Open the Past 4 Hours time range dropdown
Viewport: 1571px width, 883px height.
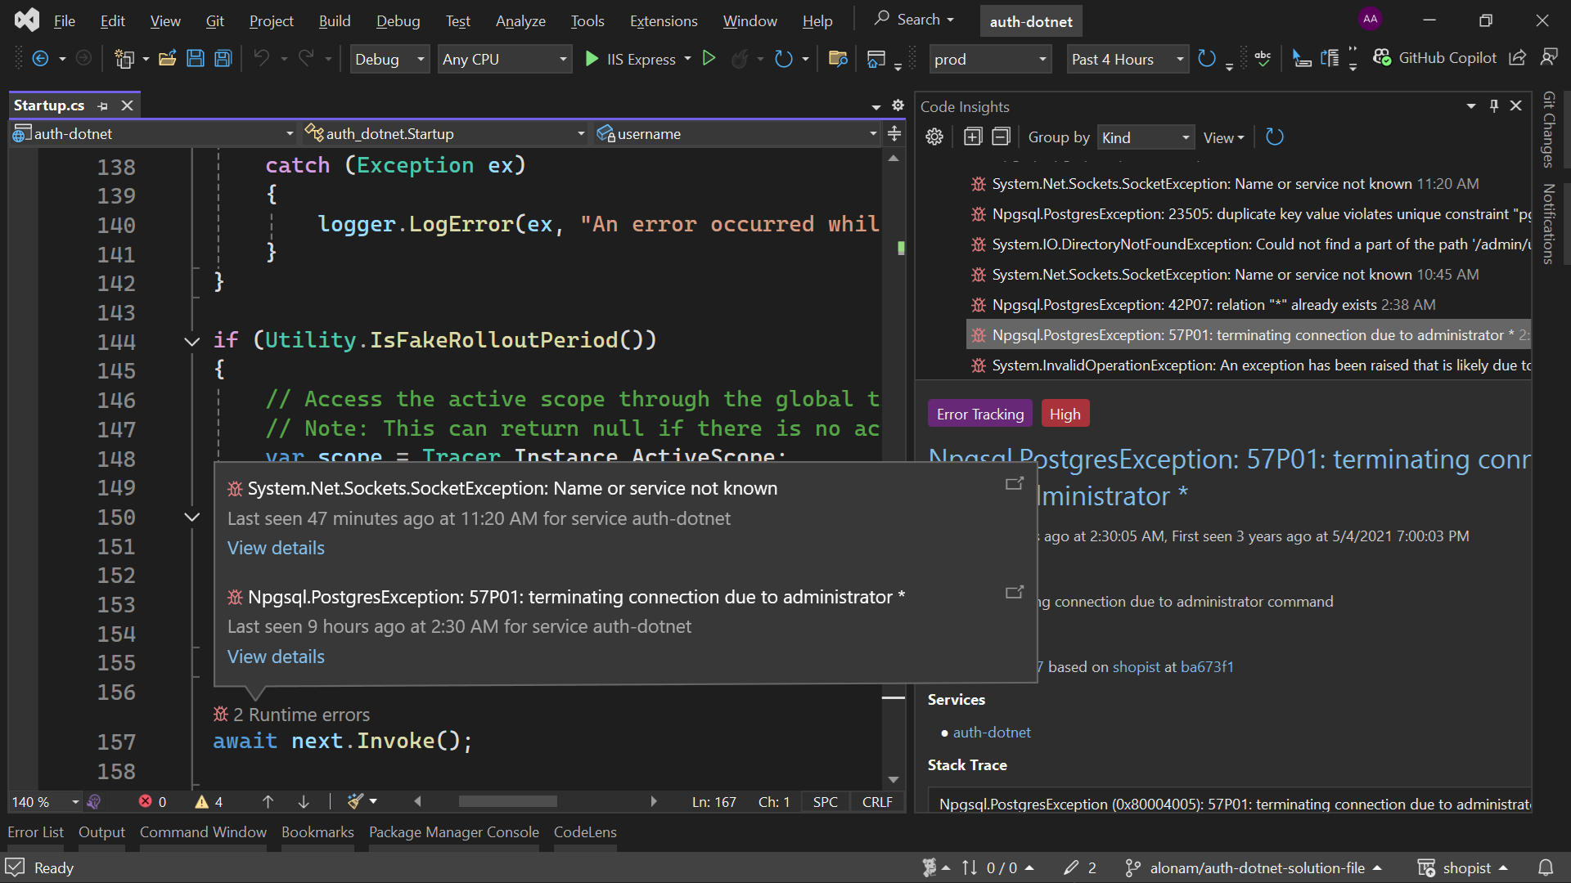click(x=1128, y=59)
